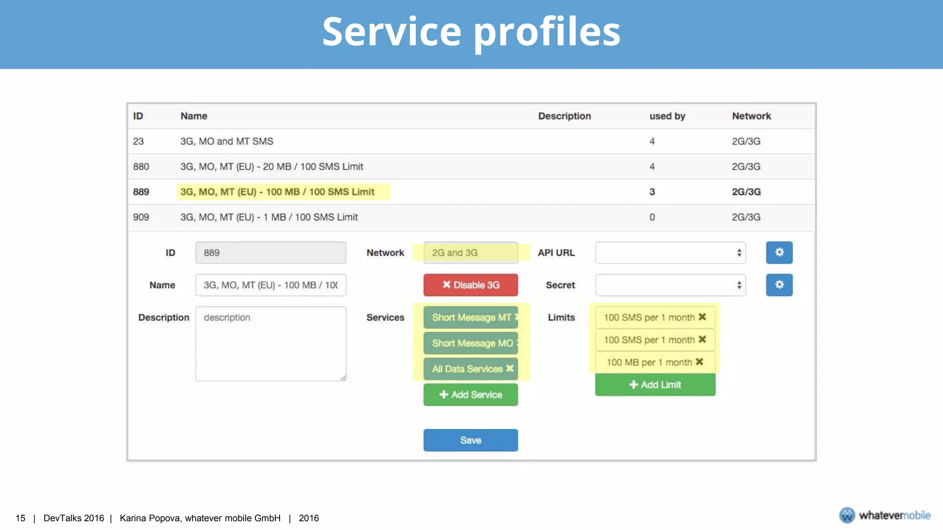
Task: Click the ID field showing 889
Action: [x=271, y=253]
